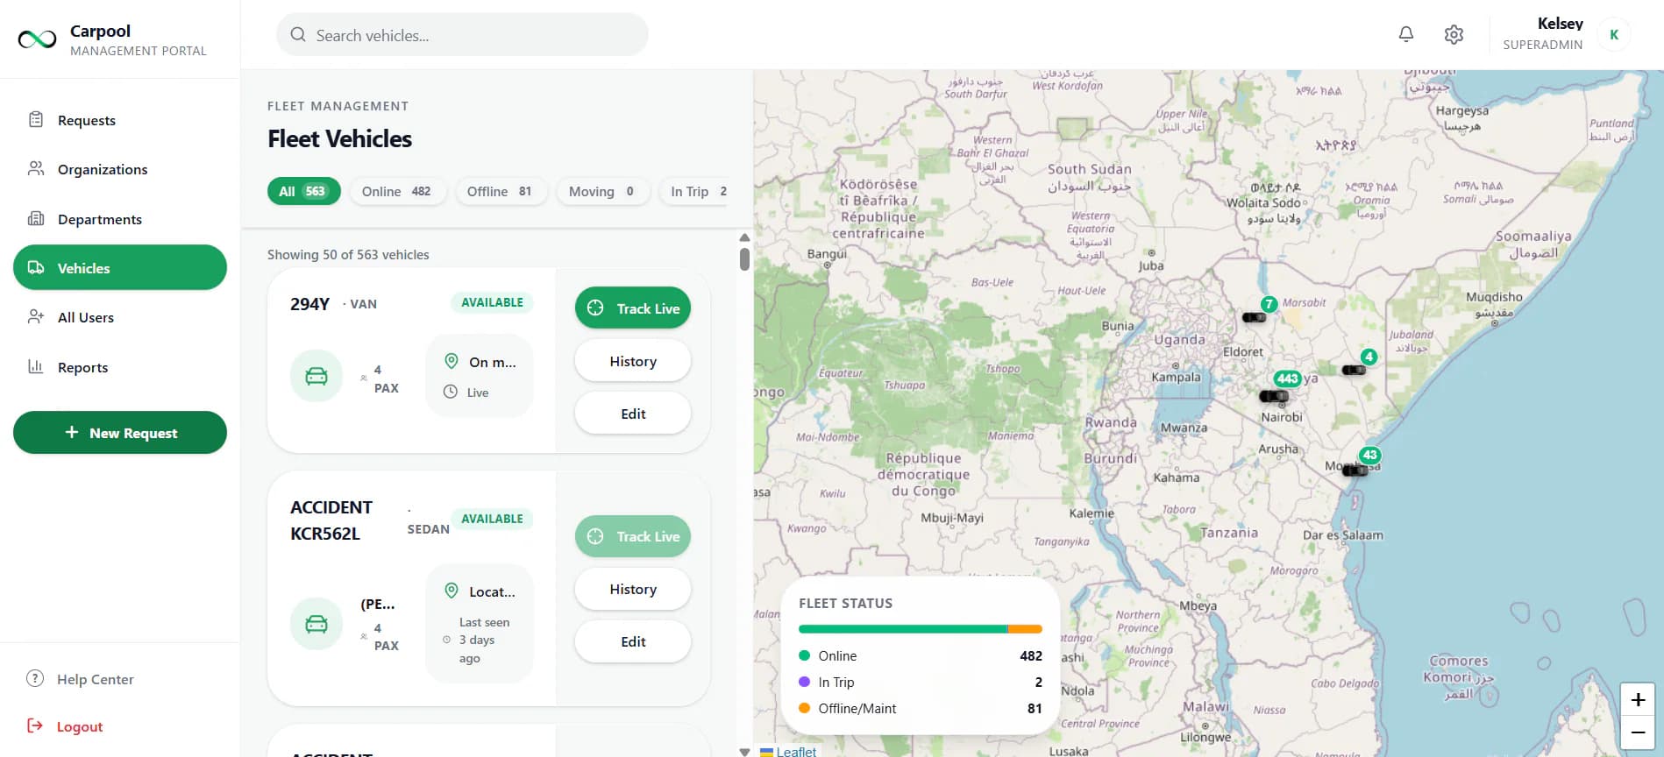This screenshot has width=1664, height=757.
Task: Click the 294Y location pin icon
Action: click(452, 361)
